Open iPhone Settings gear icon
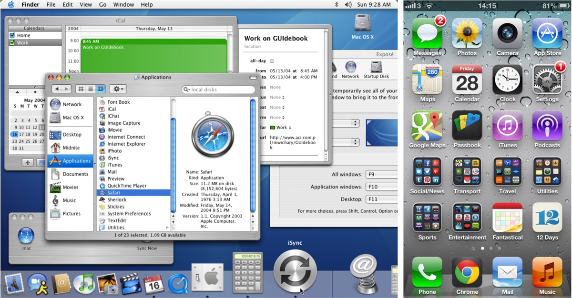This screenshot has width=572, height=298. pyautogui.click(x=547, y=79)
